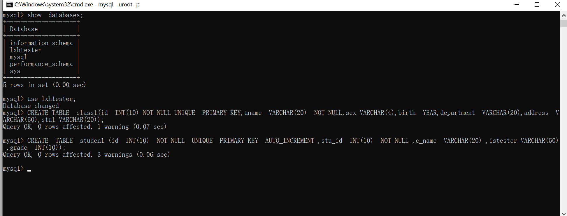This screenshot has height=216, width=567.
Task: Click at the blinking cursor after mysql> prompt
Action: coord(29,170)
